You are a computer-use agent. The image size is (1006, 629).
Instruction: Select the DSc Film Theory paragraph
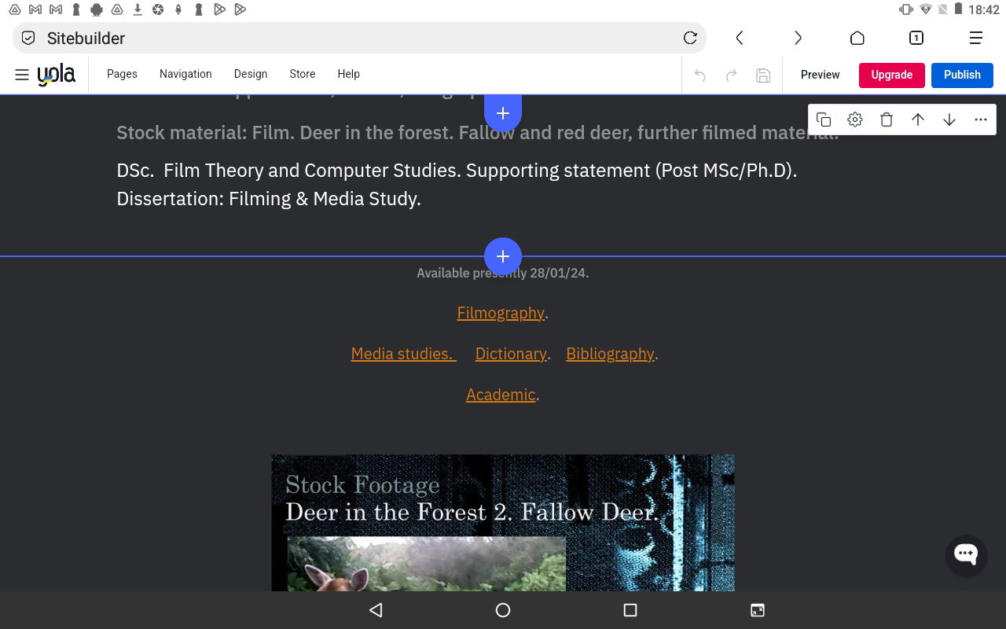click(457, 185)
